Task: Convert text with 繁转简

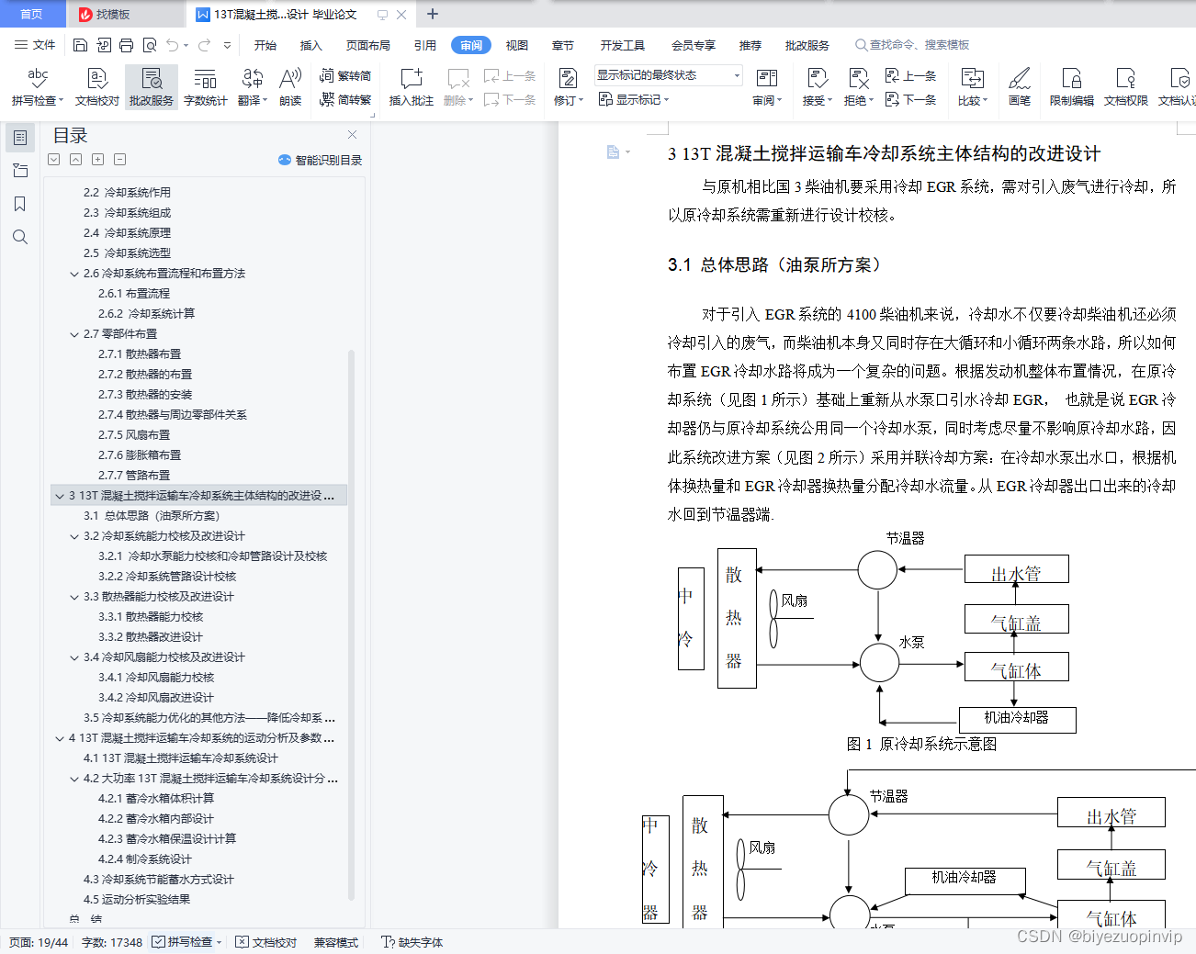Action: click(345, 76)
